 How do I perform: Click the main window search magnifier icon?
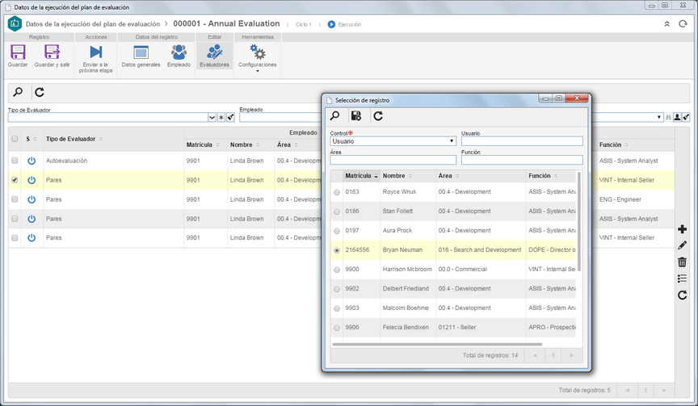(18, 92)
